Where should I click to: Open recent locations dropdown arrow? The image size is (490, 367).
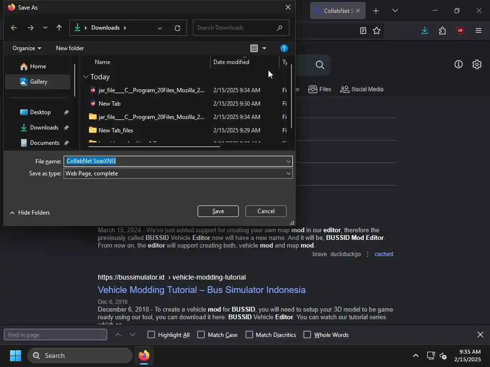click(x=45, y=28)
